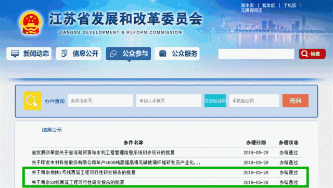333x188 pixels.
Task: Click the magnifier icon in red 检索 button
Action: click(x=304, y=54)
